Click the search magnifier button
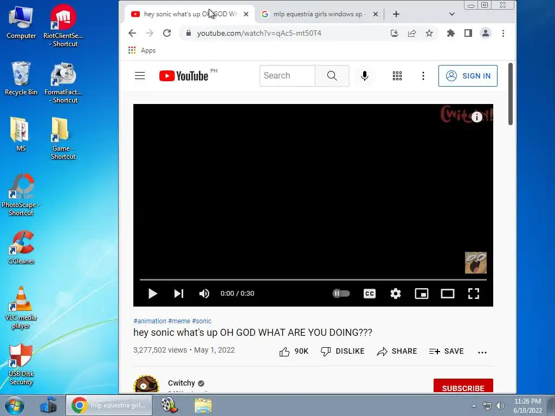Image resolution: width=555 pixels, height=416 pixels. coord(332,76)
